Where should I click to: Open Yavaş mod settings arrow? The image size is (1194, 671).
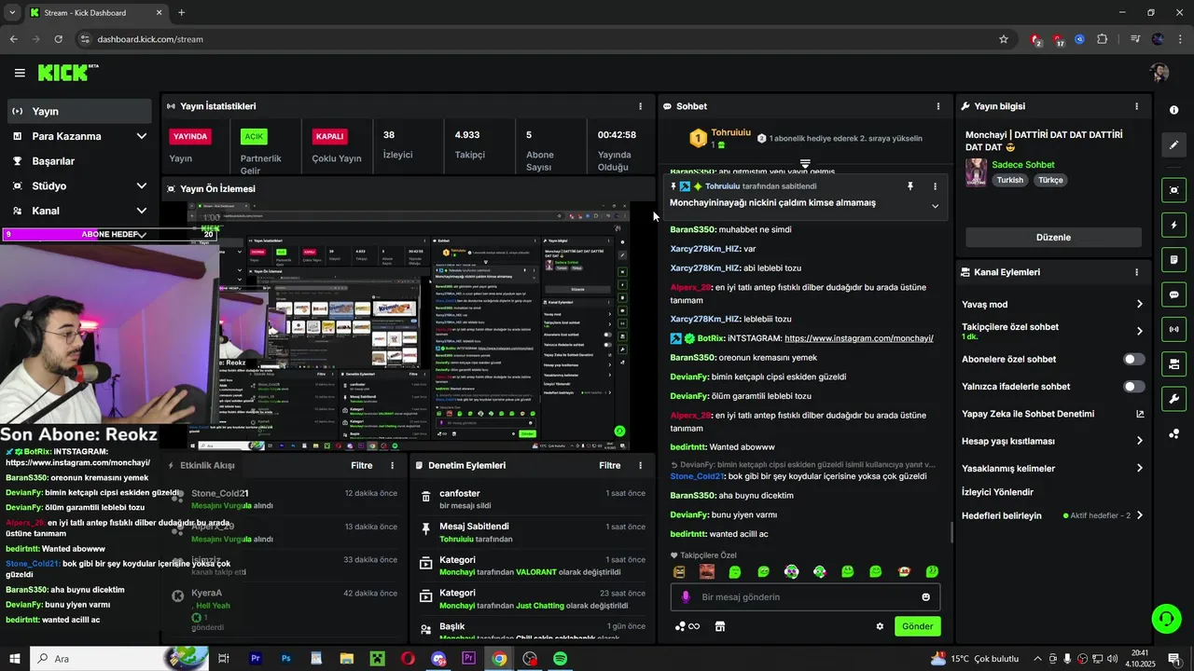point(1139,304)
